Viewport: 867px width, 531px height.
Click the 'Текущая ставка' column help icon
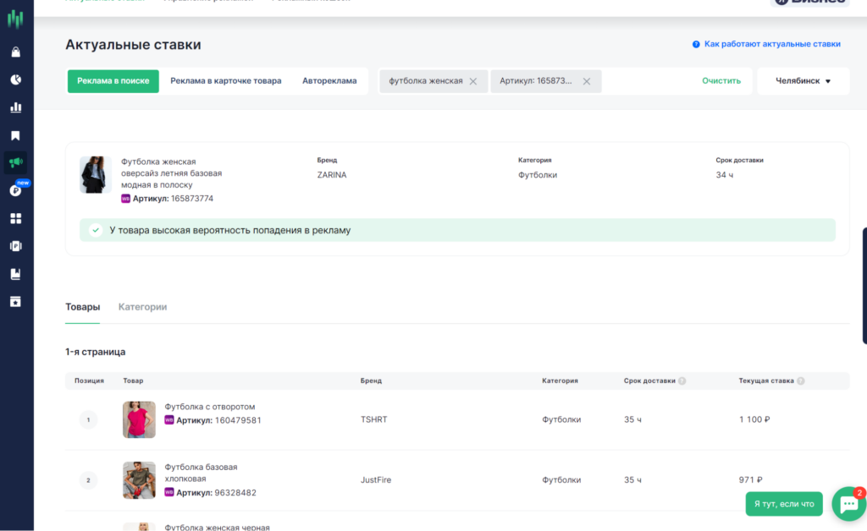[x=801, y=381]
